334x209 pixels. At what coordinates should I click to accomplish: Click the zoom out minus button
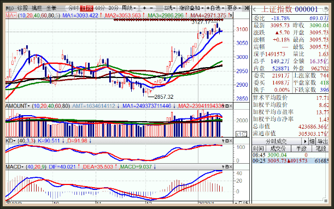pos(151,8)
